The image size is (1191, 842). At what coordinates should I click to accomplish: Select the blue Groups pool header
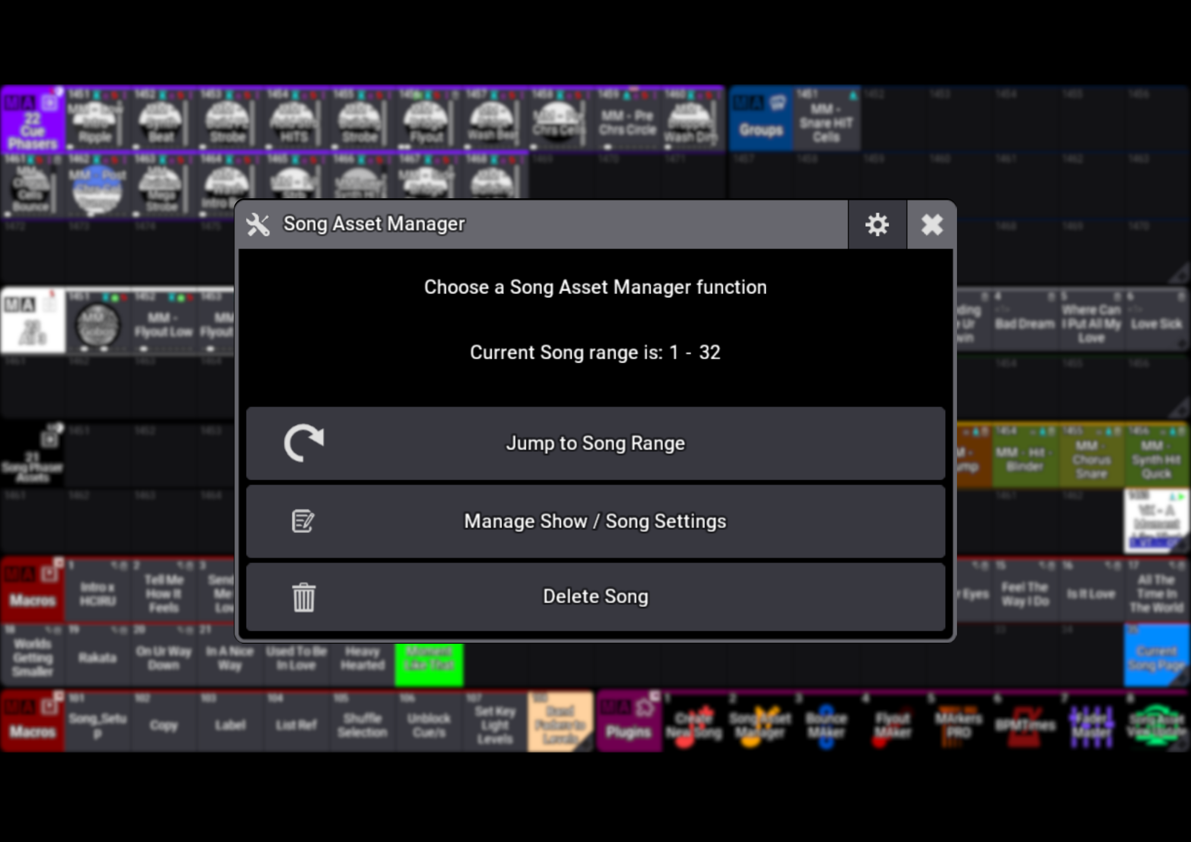tap(761, 119)
